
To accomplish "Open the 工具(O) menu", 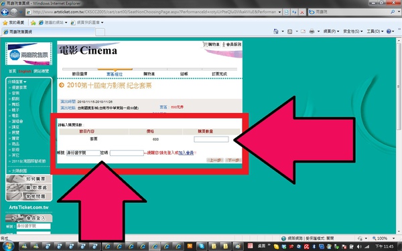I will [x=375, y=31].
